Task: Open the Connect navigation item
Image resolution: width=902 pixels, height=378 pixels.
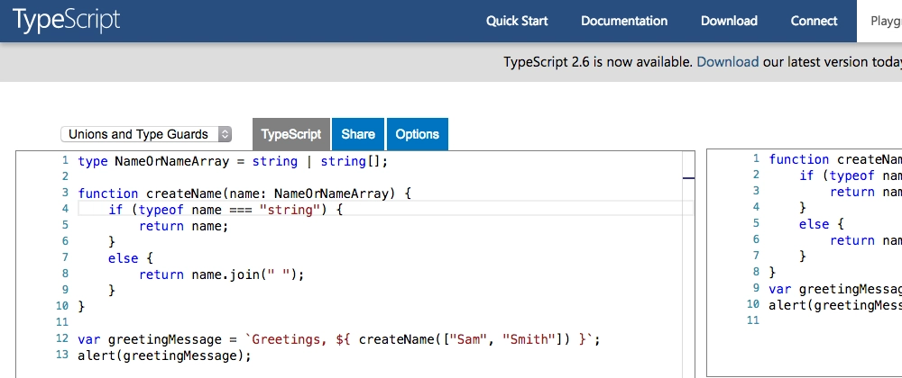Action: (814, 21)
